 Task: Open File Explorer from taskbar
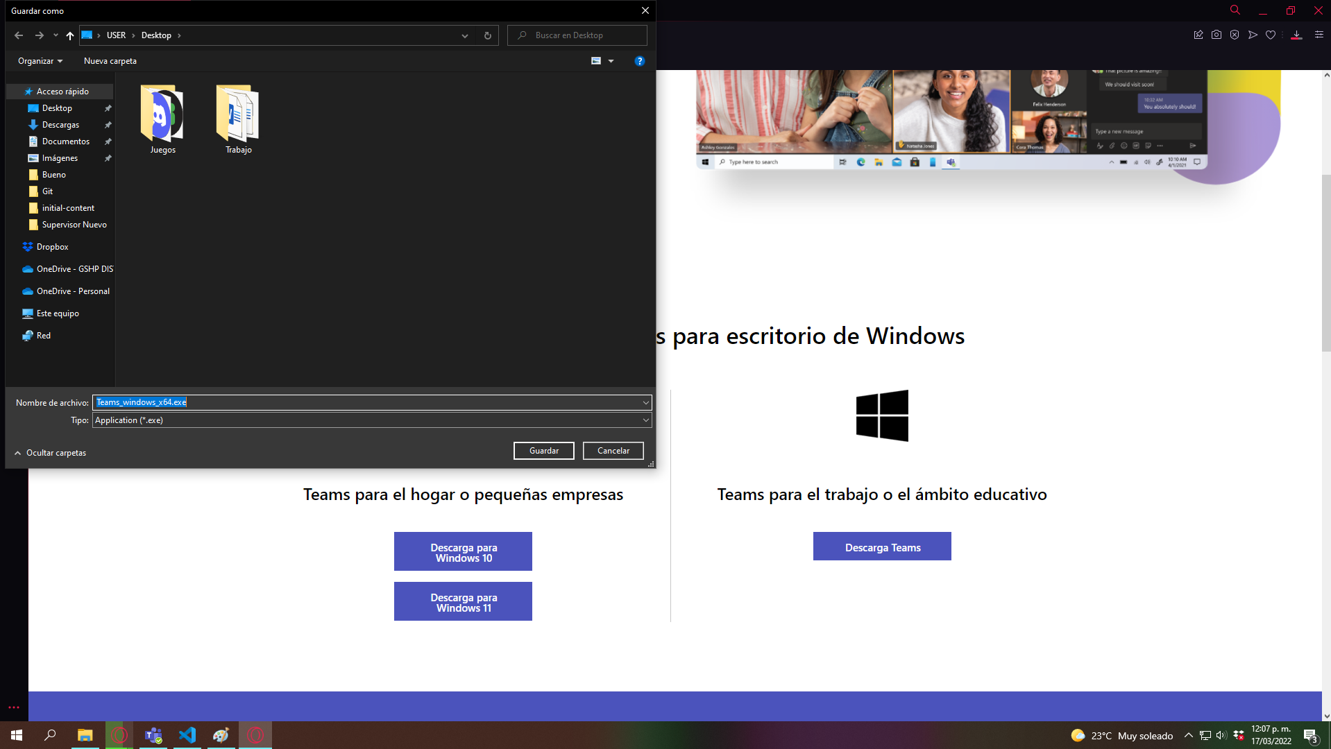click(85, 735)
